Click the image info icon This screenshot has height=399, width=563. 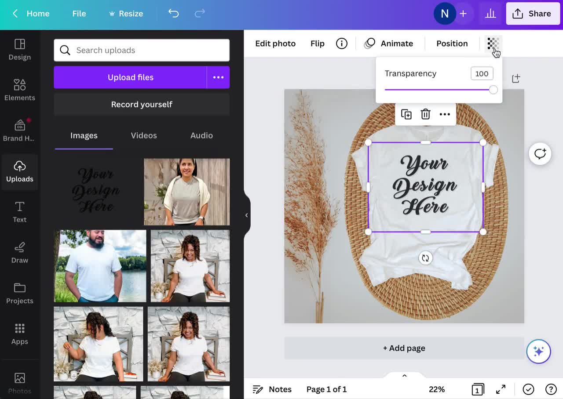tap(342, 44)
